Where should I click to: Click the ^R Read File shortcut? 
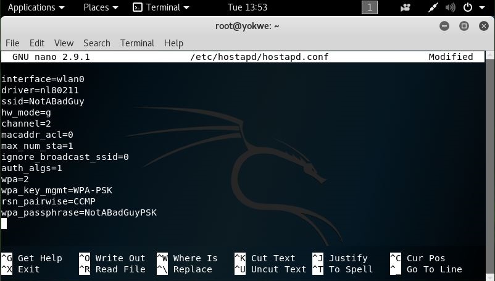click(112, 269)
